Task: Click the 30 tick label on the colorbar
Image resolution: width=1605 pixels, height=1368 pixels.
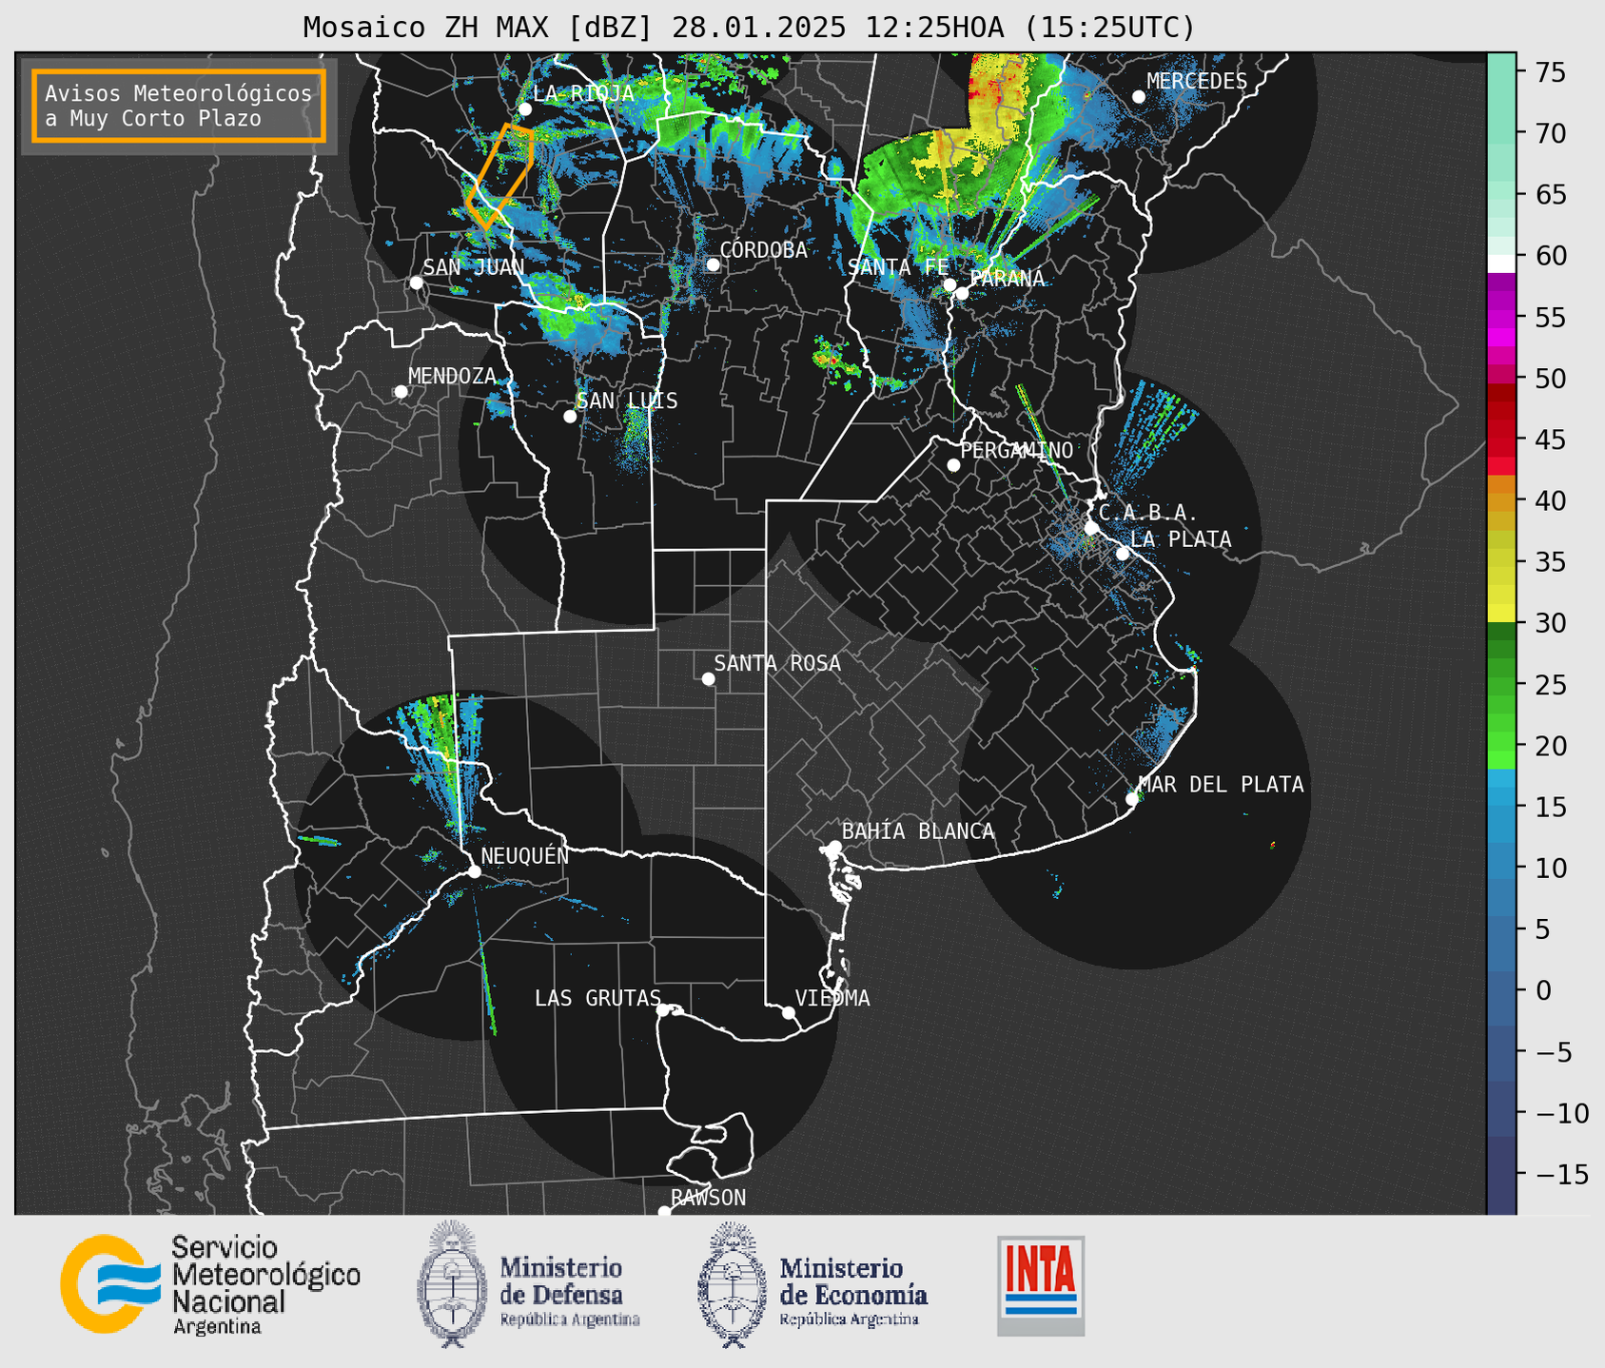Action: [x=1551, y=623]
